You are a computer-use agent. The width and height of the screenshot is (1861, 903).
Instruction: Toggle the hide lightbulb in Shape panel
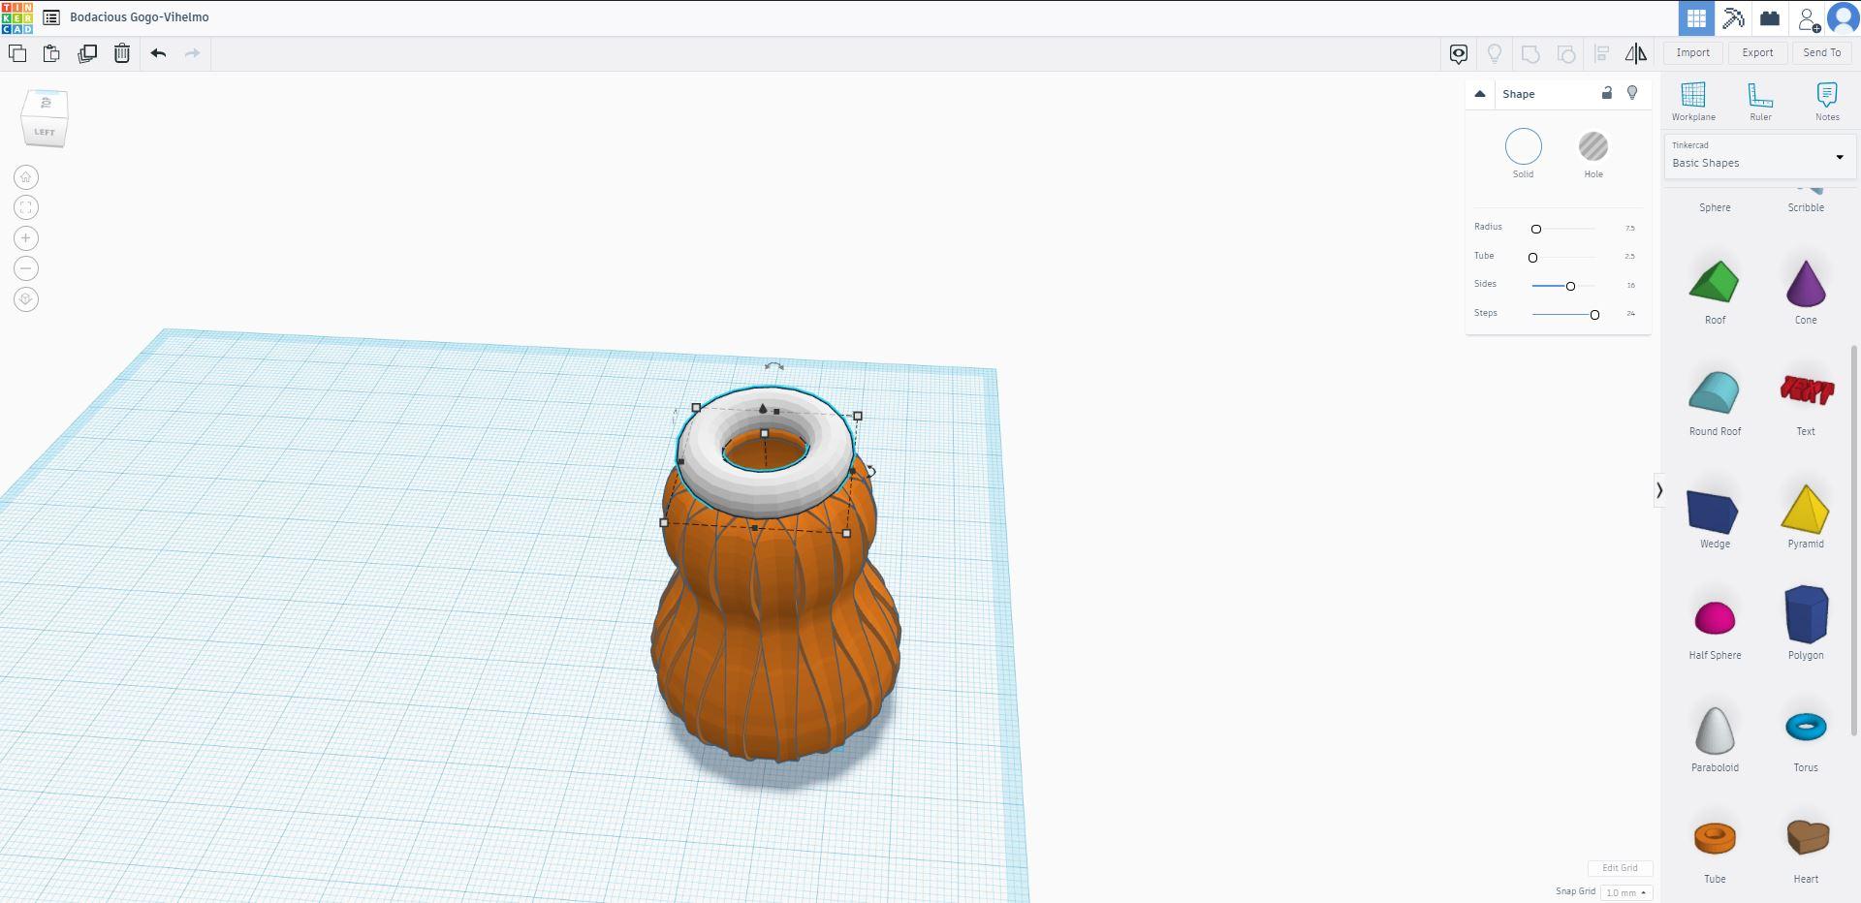[x=1632, y=93]
